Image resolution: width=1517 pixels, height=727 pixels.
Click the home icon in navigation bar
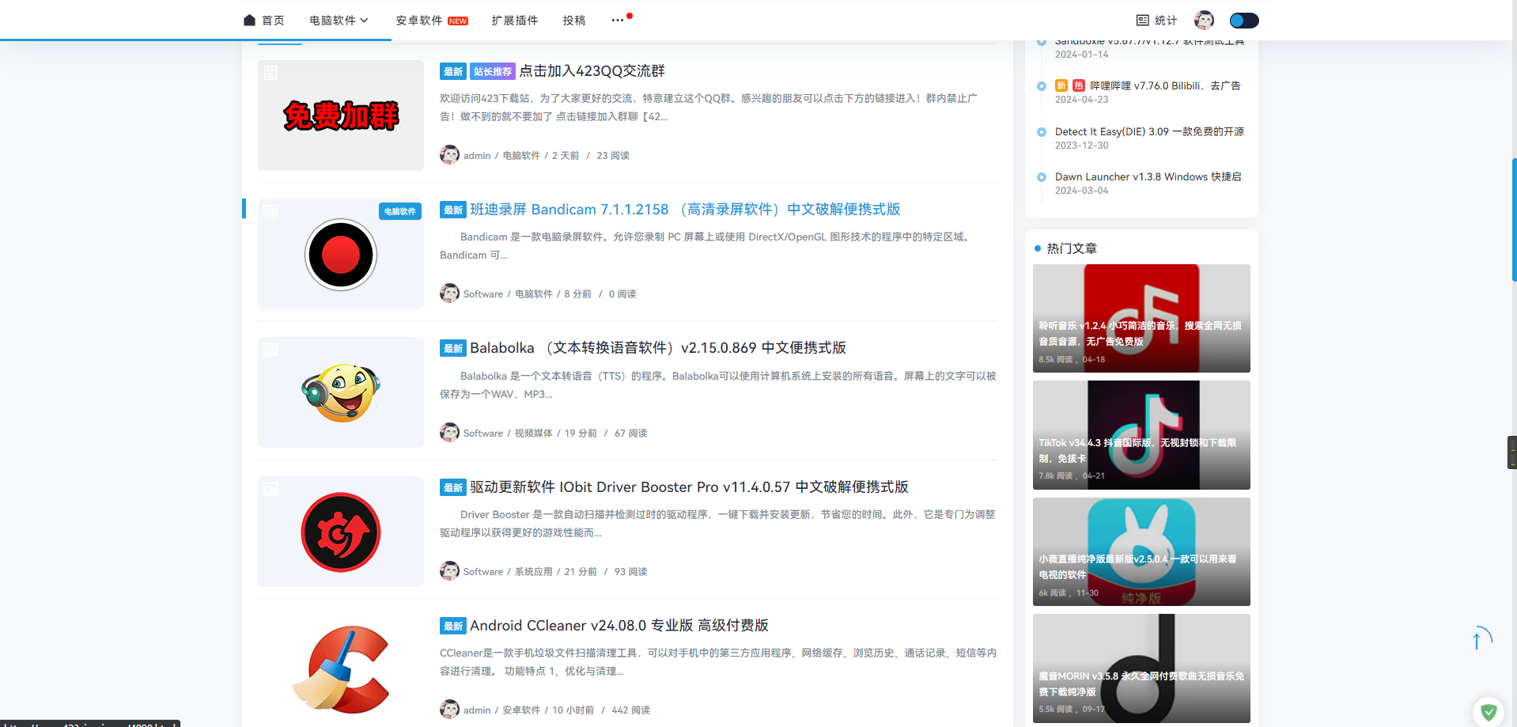click(250, 21)
